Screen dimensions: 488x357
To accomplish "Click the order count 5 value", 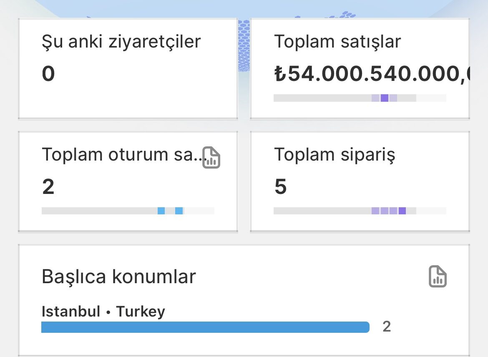I will (x=280, y=187).
